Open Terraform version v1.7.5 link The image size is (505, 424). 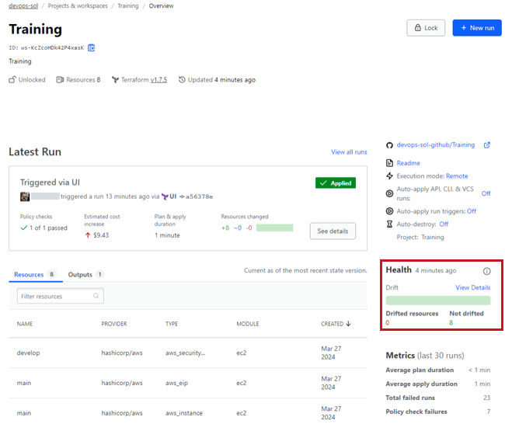click(x=158, y=79)
